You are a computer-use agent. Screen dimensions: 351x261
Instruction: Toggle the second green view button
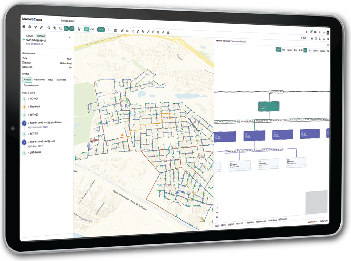(72, 28)
